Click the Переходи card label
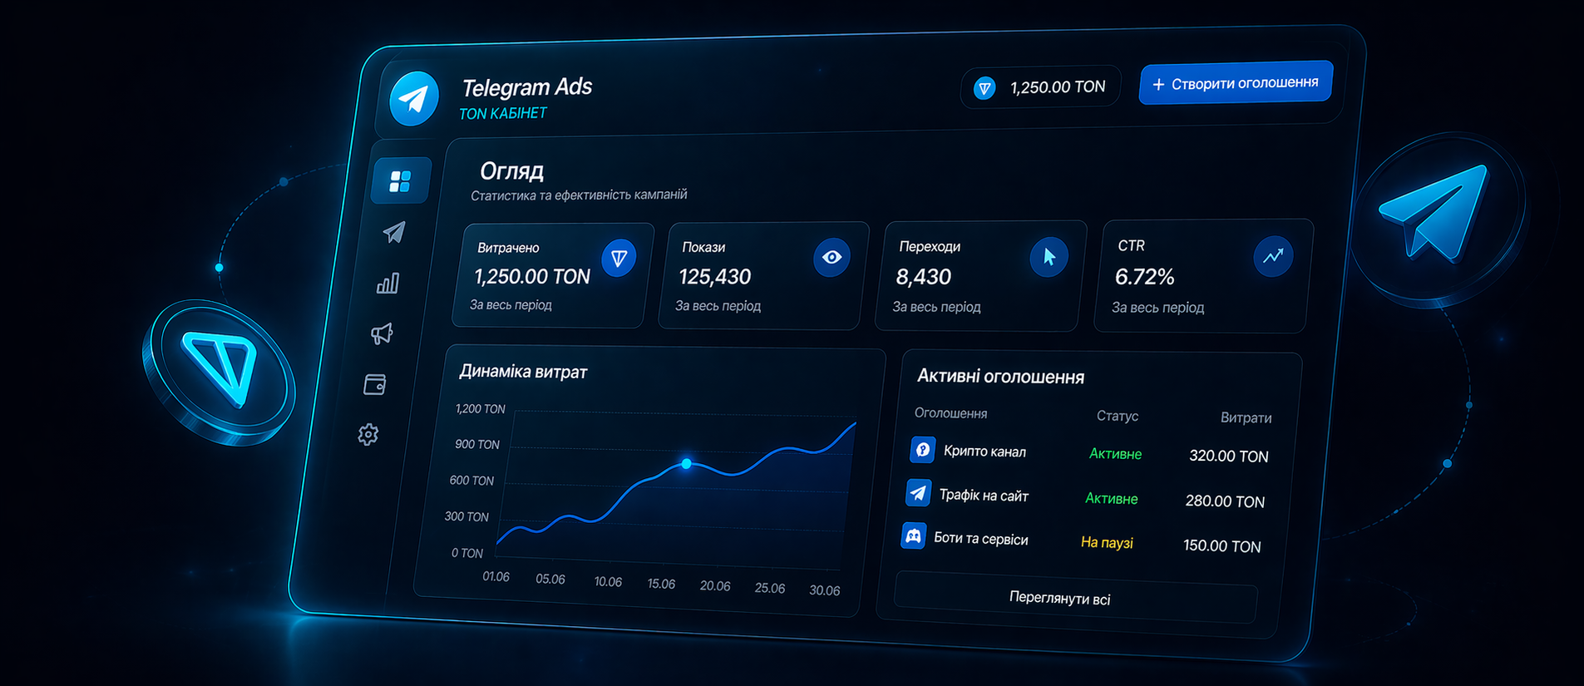 coord(930,246)
